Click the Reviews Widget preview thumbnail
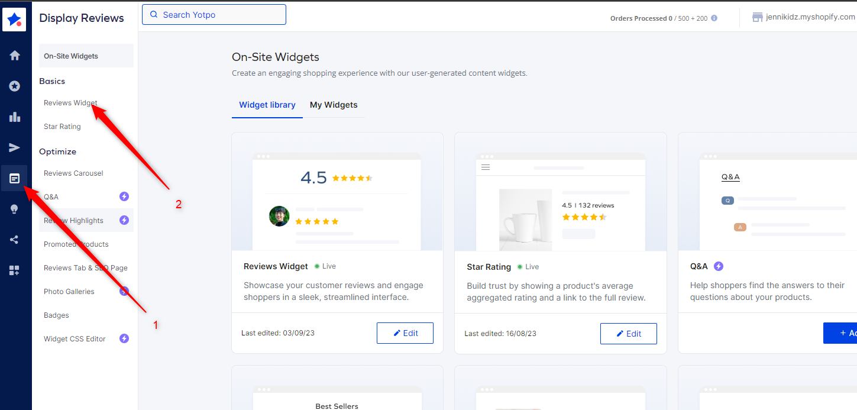 [337, 192]
